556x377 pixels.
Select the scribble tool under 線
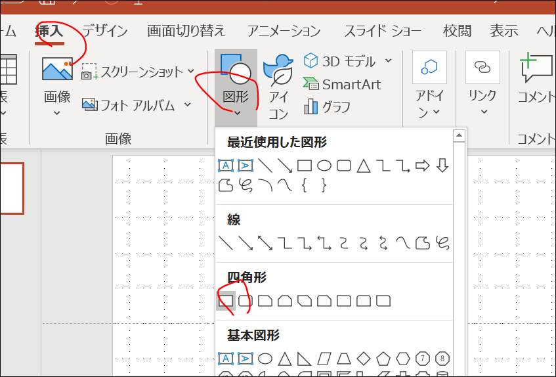pos(442,243)
